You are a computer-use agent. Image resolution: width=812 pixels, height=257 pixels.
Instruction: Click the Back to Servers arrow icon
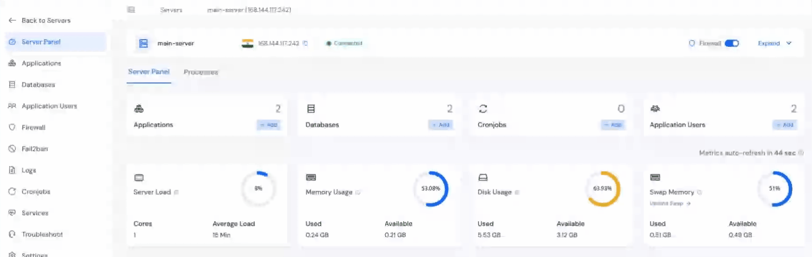(12, 20)
